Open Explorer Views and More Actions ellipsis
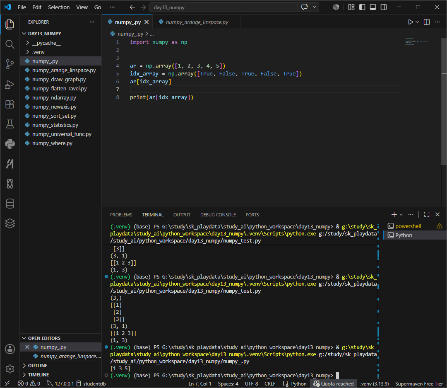447x388 pixels. [x=92, y=22]
